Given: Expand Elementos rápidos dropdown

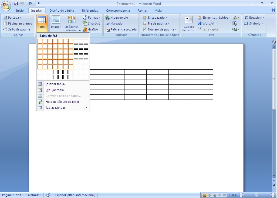Looking at the screenshot, I should click(x=214, y=18).
